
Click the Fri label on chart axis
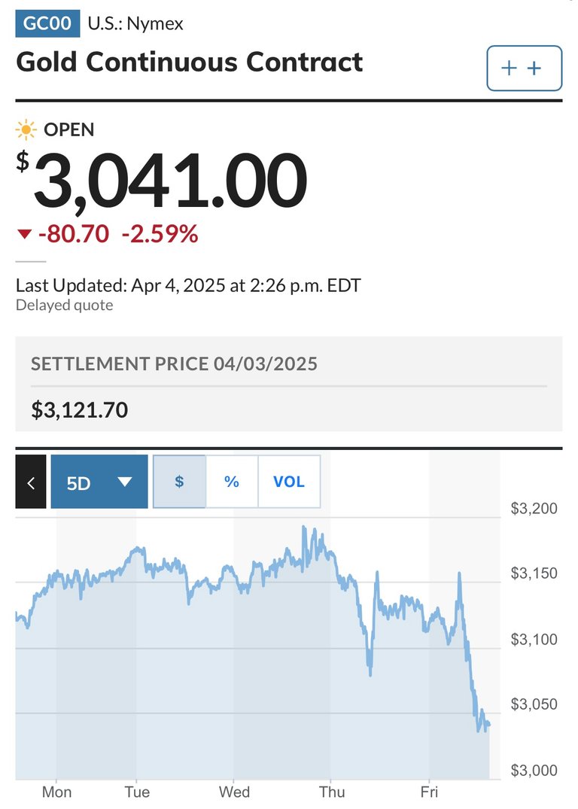pyautogui.click(x=429, y=792)
